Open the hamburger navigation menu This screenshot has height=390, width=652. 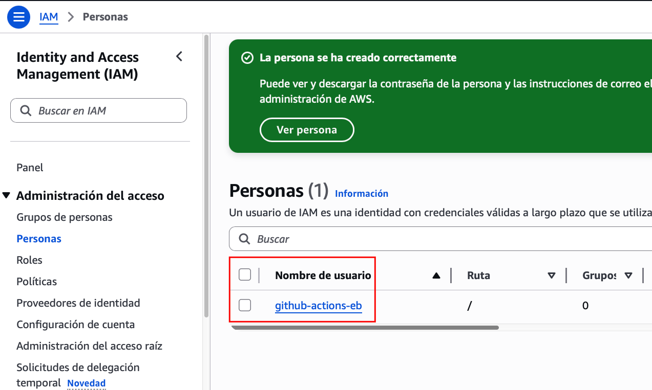(x=18, y=17)
